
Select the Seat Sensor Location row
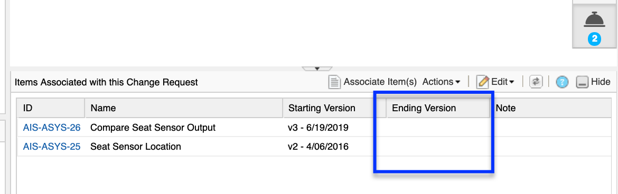click(x=314, y=147)
